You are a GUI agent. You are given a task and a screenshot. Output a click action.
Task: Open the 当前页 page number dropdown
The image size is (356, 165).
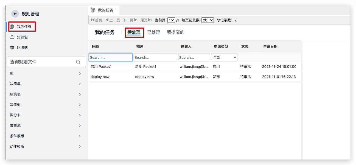[x=171, y=20]
